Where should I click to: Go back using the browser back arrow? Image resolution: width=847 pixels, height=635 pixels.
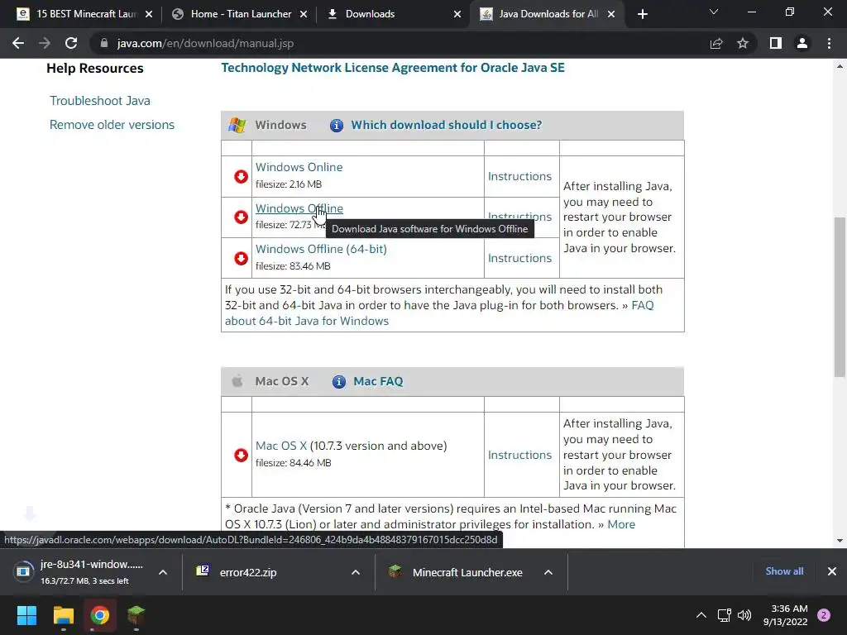pos(18,43)
